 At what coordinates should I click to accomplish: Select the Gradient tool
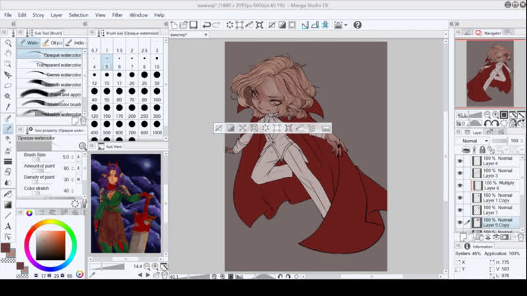[x=8, y=205]
